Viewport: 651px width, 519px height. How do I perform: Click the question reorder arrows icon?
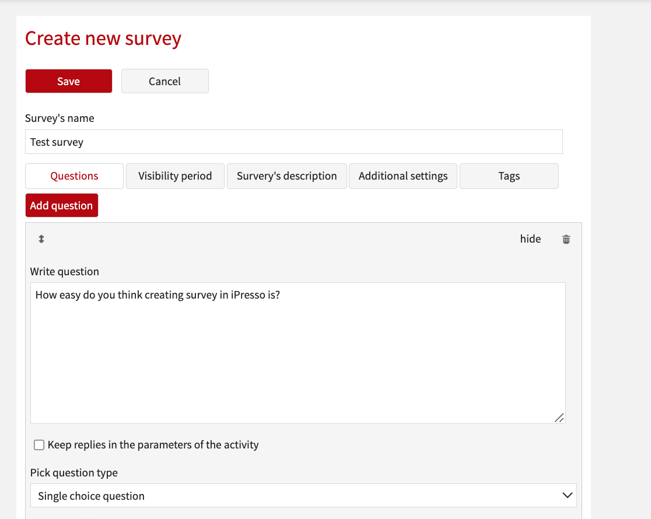pos(41,239)
